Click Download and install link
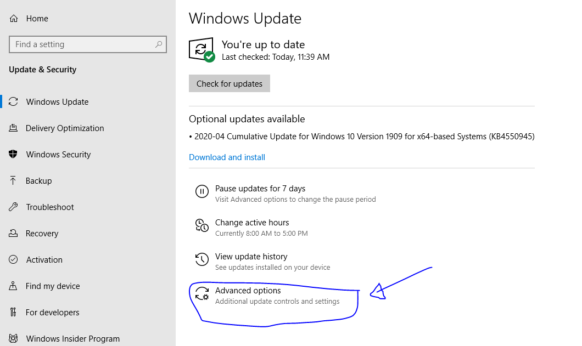 click(x=227, y=157)
